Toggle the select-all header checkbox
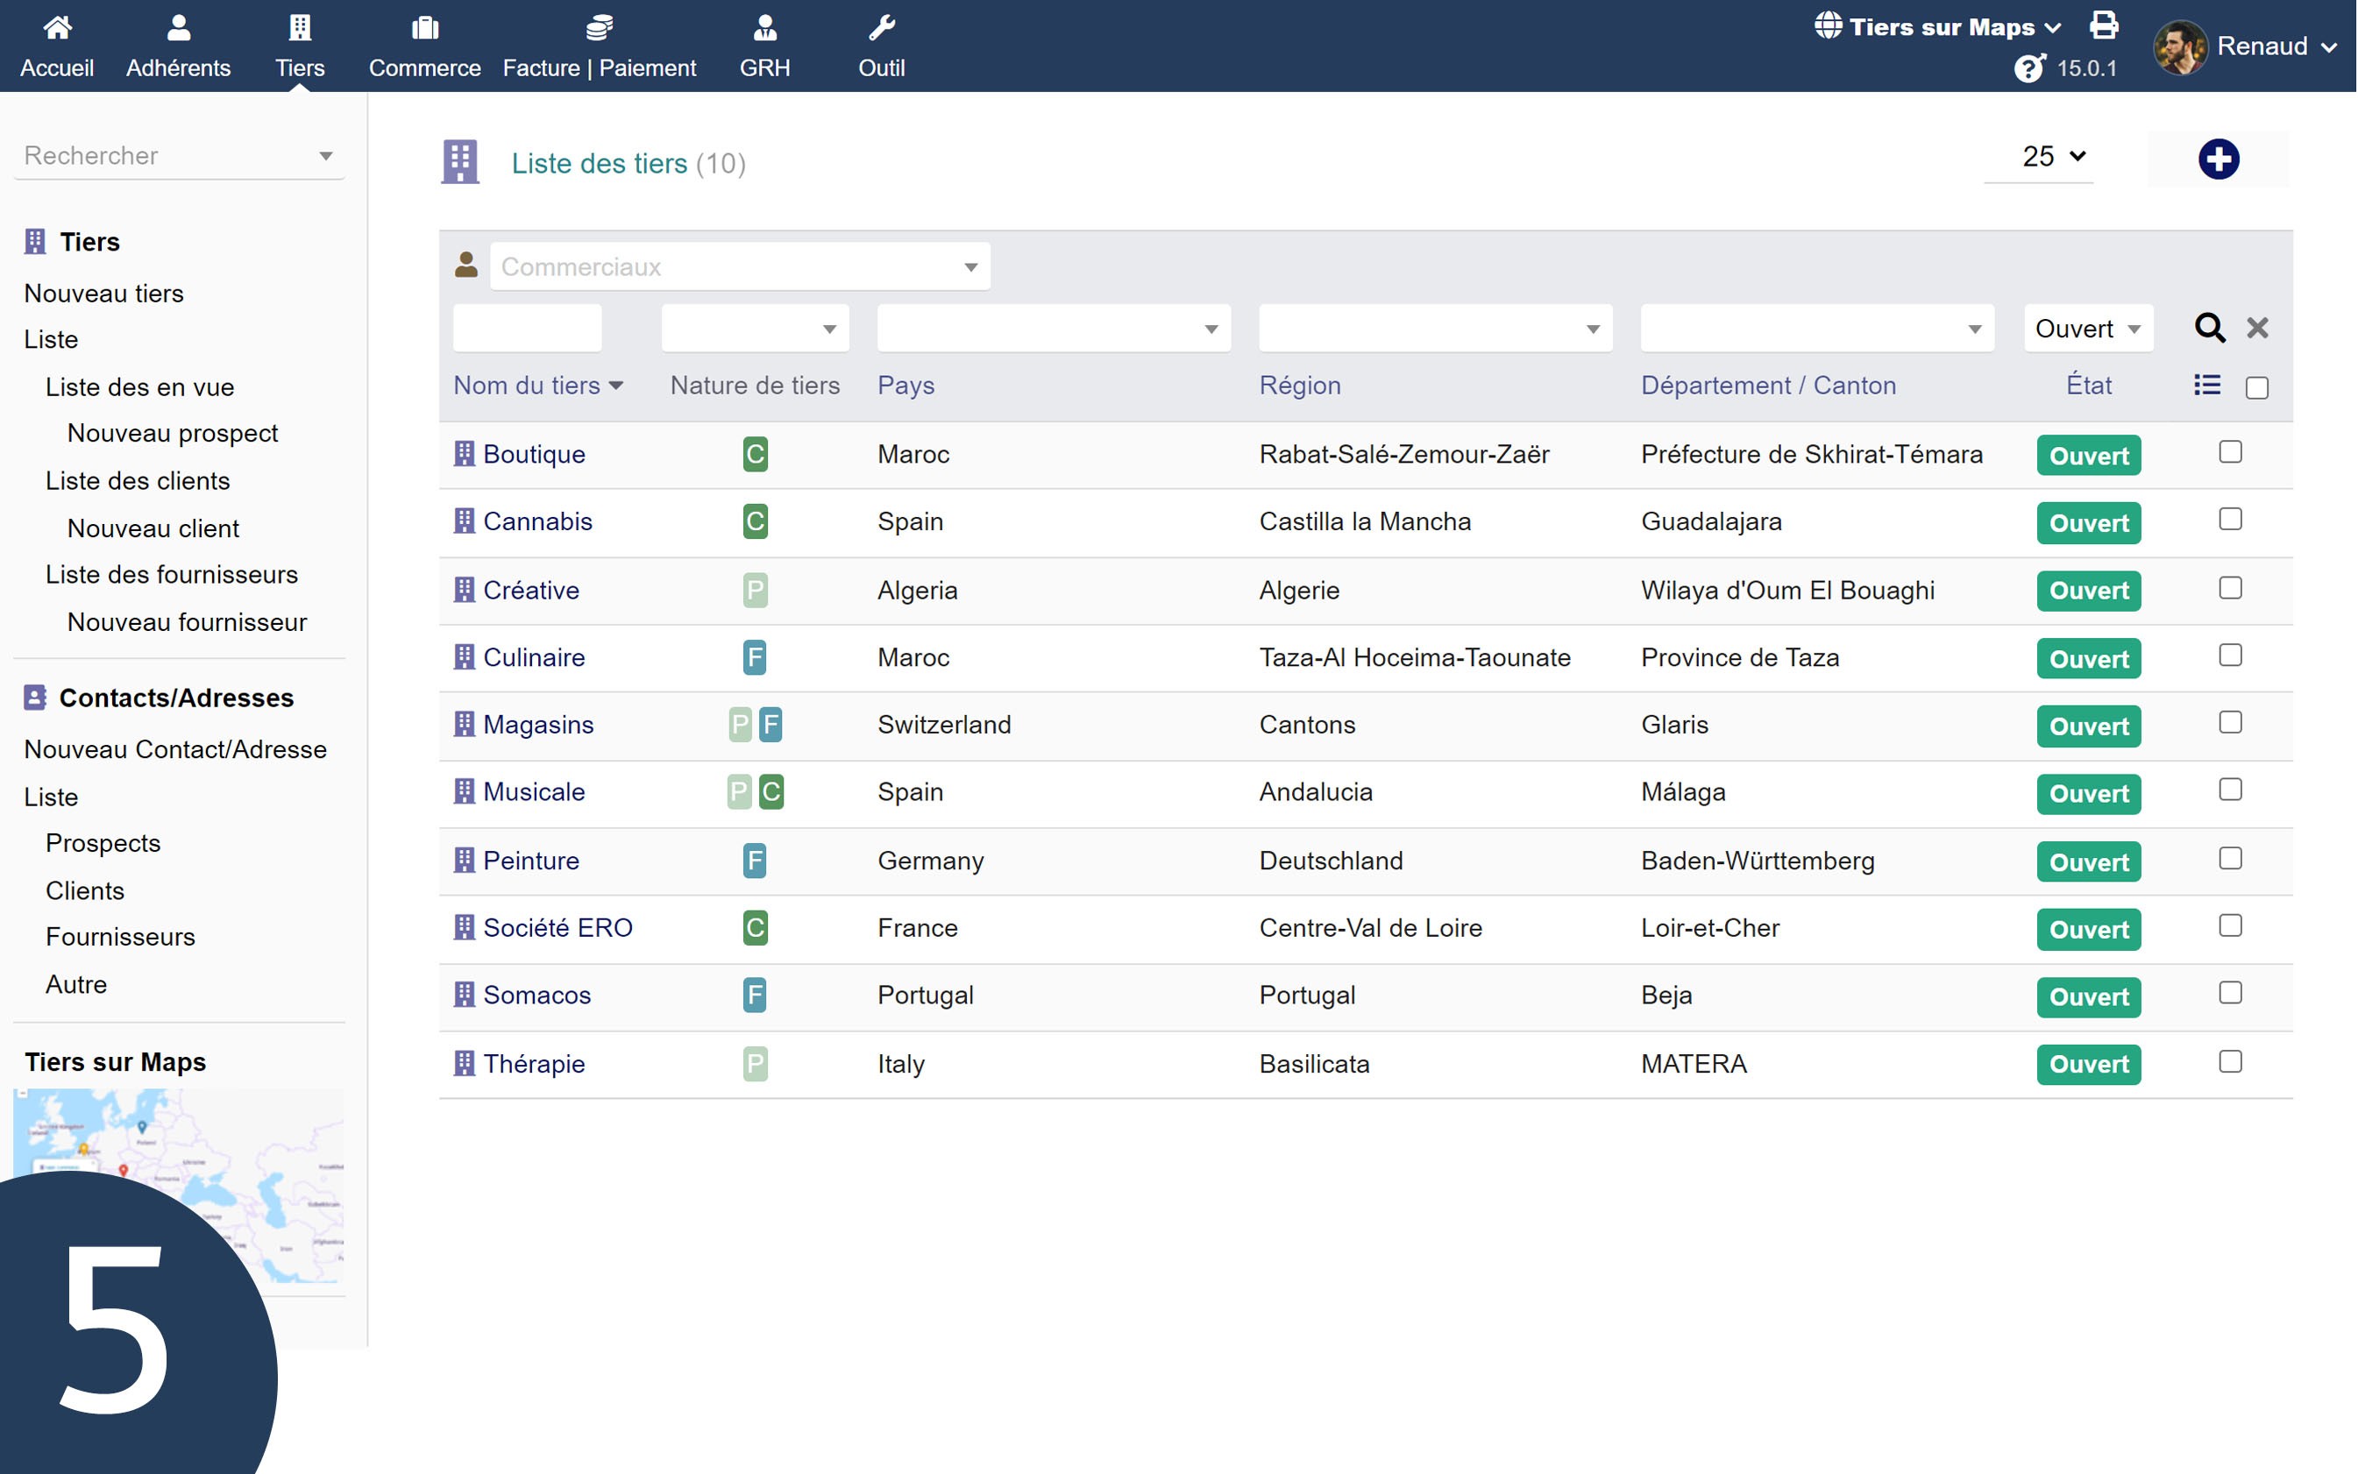Viewport: 2358px width, 1474px height. (x=2255, y=388)
